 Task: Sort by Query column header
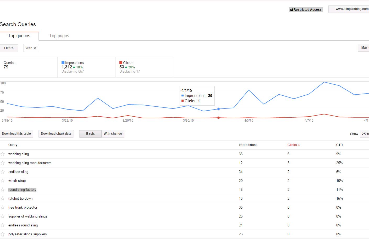(x=13, y=145)
